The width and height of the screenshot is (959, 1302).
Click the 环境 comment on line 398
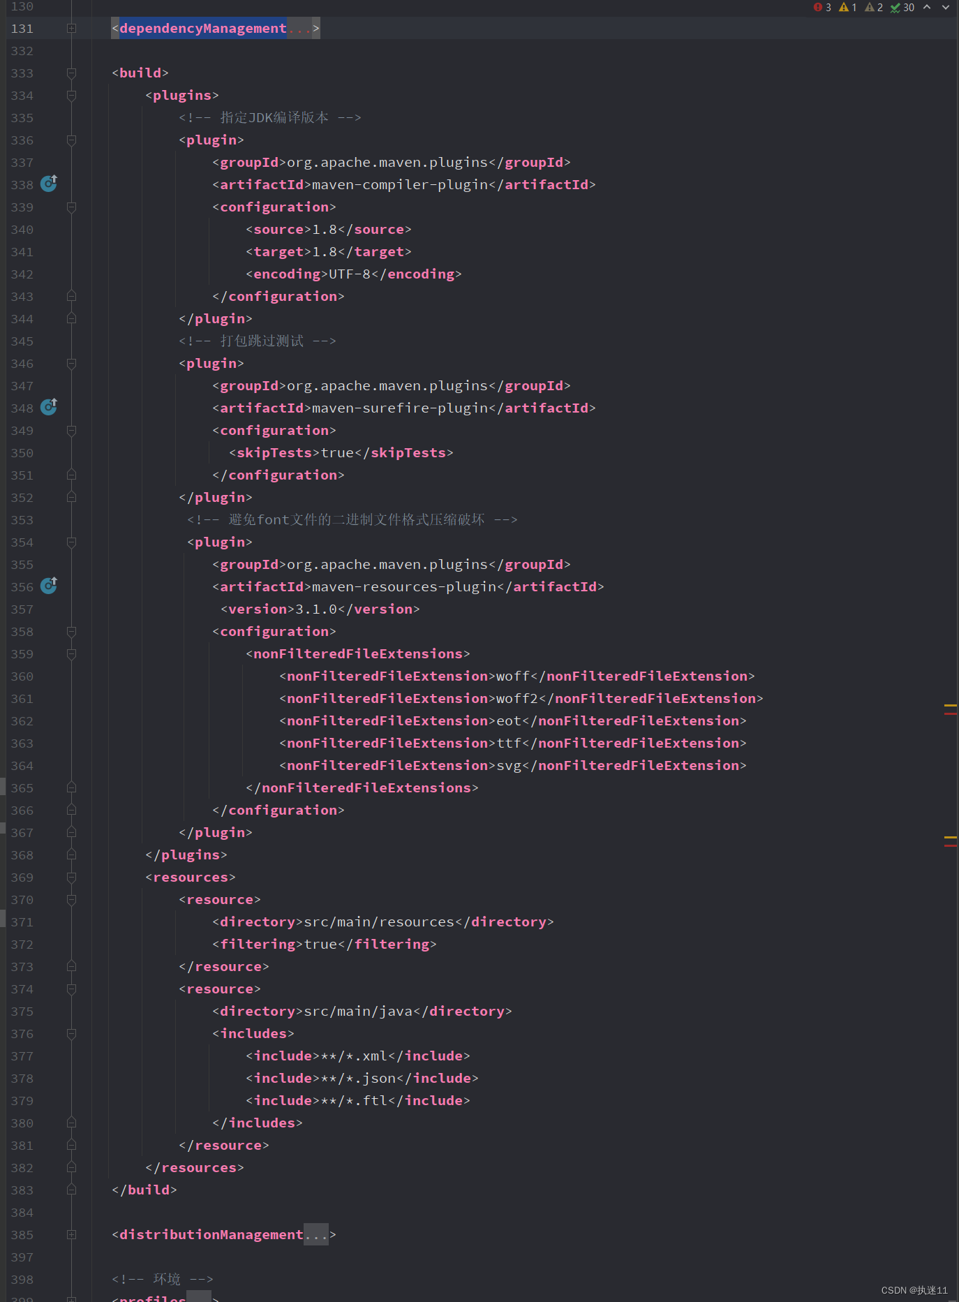point(163,1280)
